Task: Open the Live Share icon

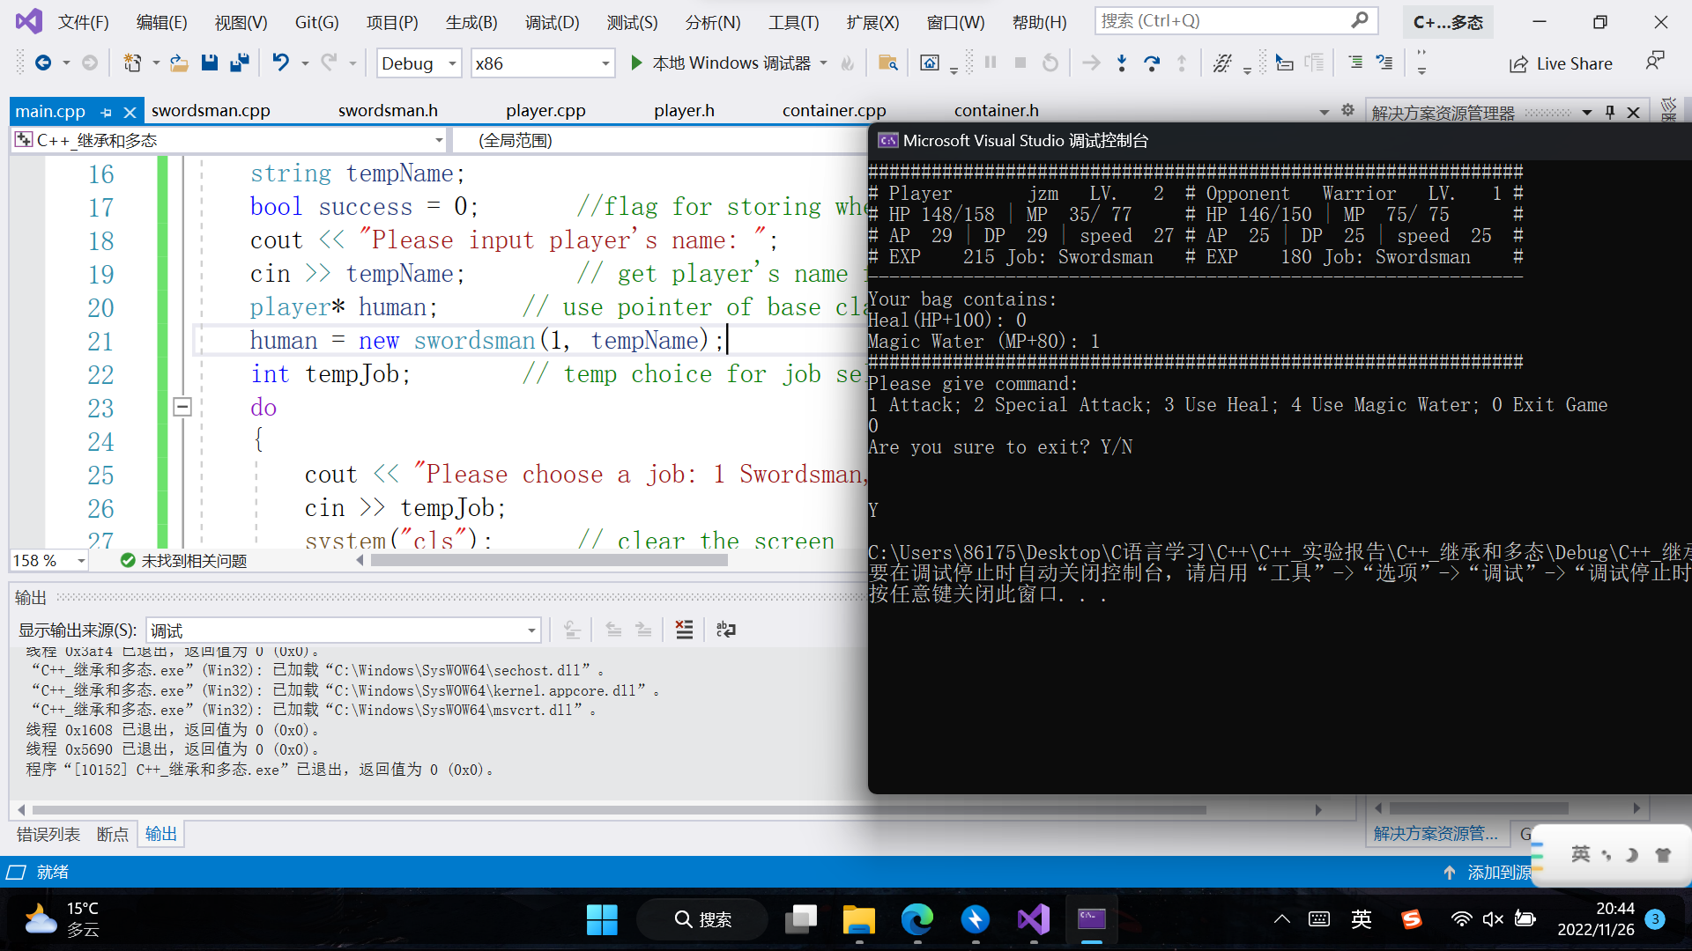Action: (x=1518, y=63)
